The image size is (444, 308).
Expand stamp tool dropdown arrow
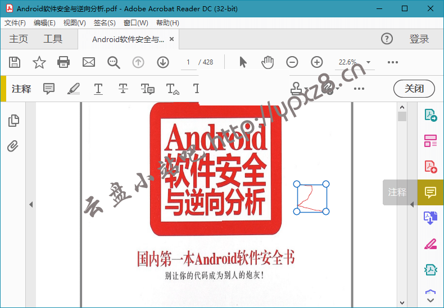pos(306,89)
